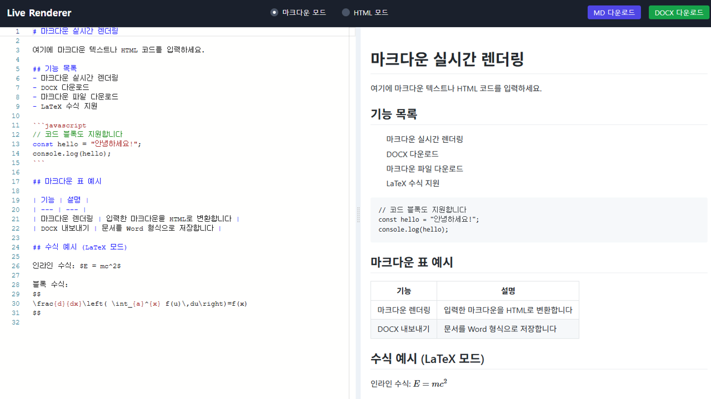711x399 pixels.
Task: Click 'LaTeX 수식 지원' list item in preview
Action: (413, 183)
